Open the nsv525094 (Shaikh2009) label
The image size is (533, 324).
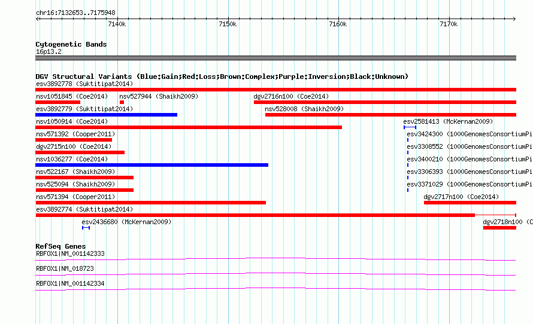click(75, 184)
